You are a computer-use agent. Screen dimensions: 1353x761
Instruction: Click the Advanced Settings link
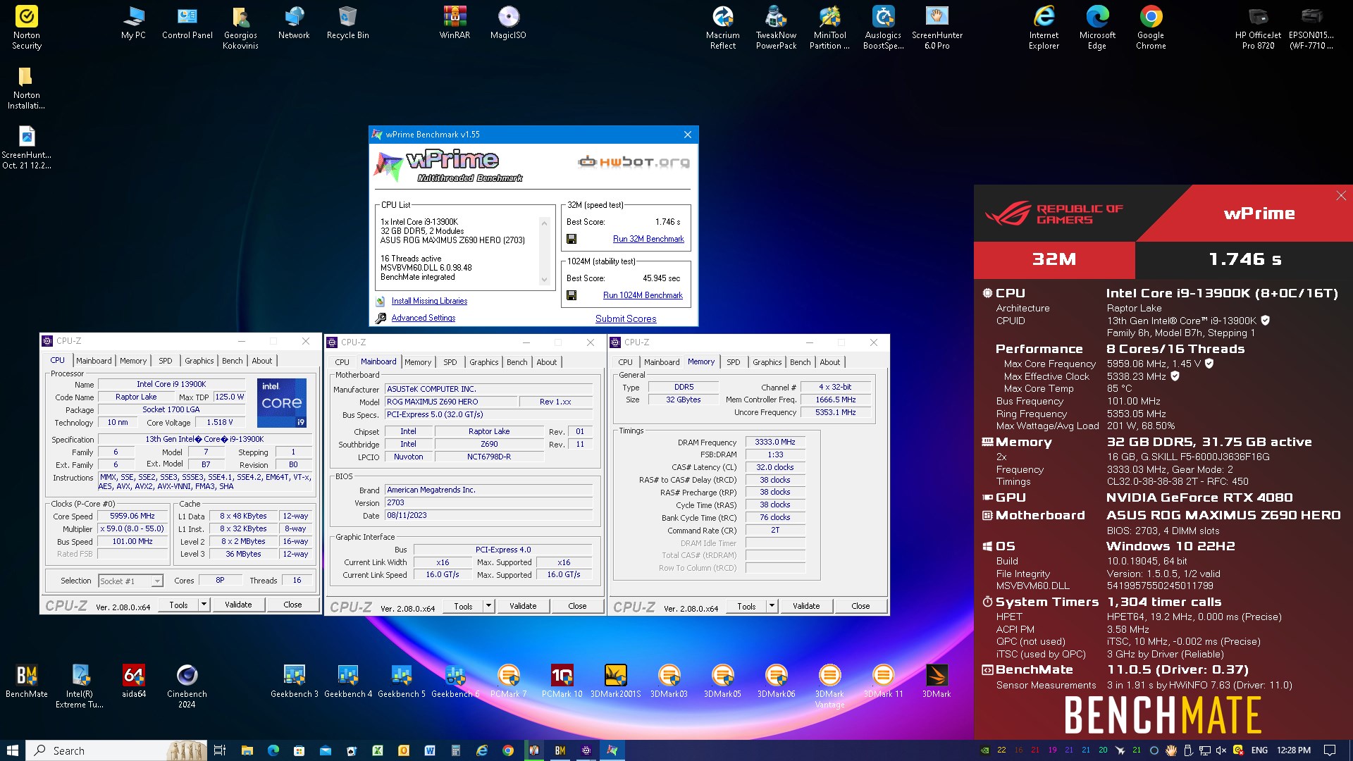[x=424, y=318]
